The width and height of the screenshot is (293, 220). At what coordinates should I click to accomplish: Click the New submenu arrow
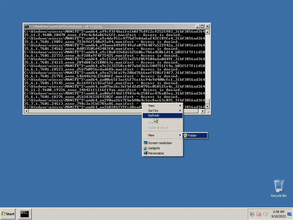pyautogui.click(x=180, y=135)
